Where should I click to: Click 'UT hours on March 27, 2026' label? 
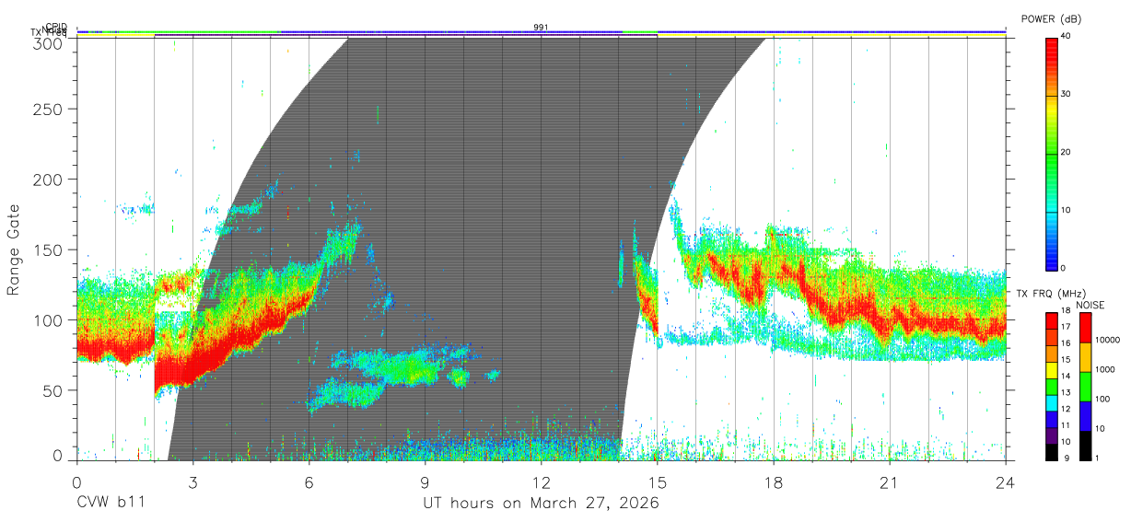pos(541,504)
